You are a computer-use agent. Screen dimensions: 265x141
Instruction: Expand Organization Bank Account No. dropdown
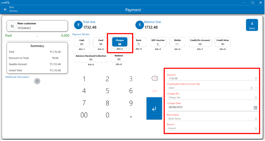click(x=256, y=88)
